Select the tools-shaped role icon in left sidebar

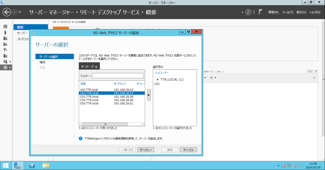5,50
